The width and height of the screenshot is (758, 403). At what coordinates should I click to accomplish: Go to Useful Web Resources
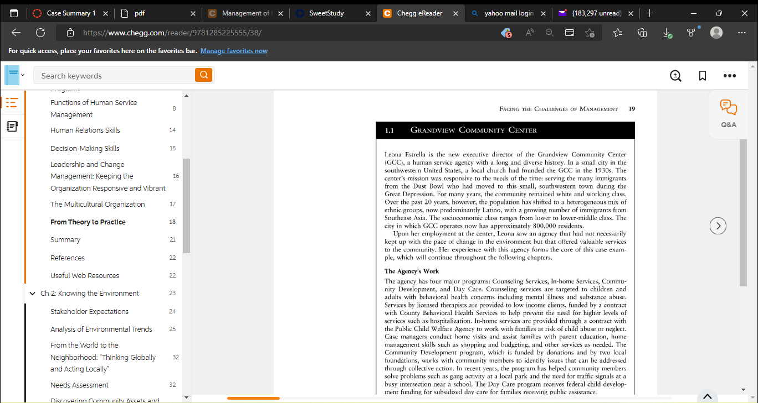[85, 276]
